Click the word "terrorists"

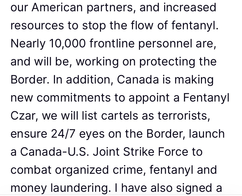(184, 116)
